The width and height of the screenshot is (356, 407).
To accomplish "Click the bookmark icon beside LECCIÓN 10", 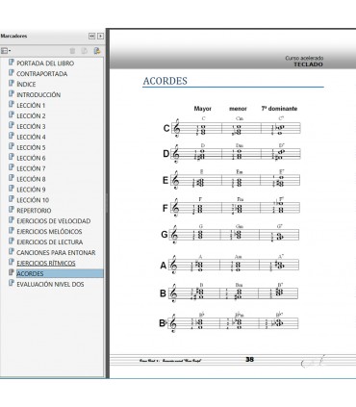I will 12,199.
